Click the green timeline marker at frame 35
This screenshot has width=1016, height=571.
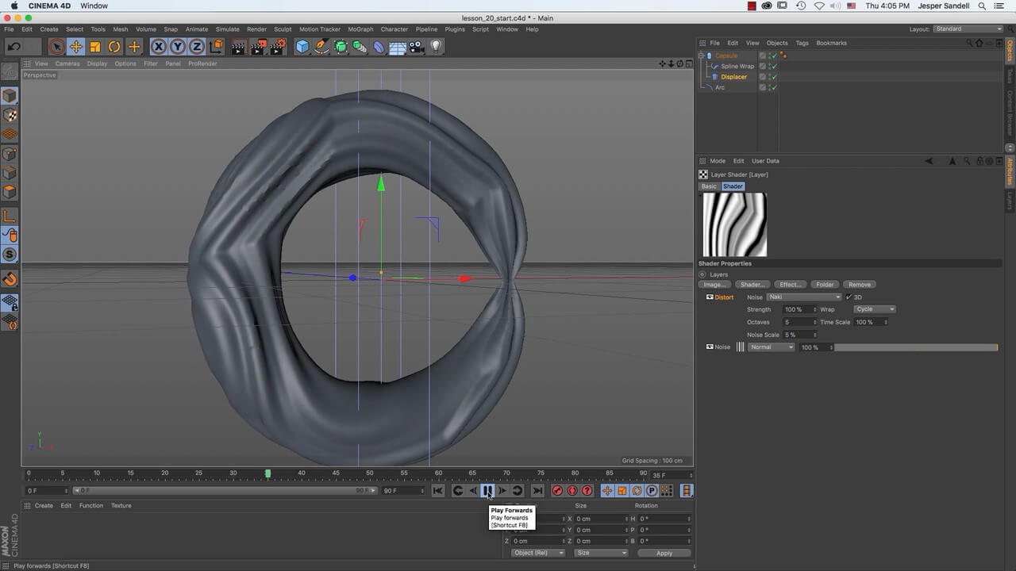coord(267,472)
